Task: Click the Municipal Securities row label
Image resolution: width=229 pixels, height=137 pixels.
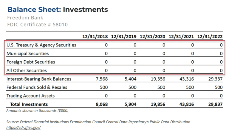Action: click(x=27, y=54)
